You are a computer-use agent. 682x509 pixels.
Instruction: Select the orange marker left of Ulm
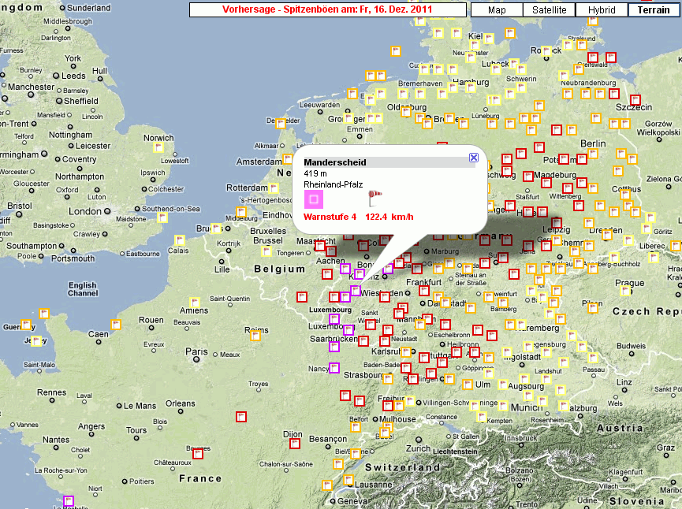[x=468, y=385]
